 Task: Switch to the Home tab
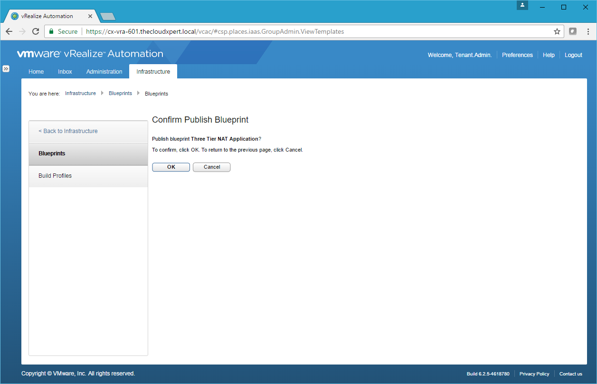coord(36,72)
